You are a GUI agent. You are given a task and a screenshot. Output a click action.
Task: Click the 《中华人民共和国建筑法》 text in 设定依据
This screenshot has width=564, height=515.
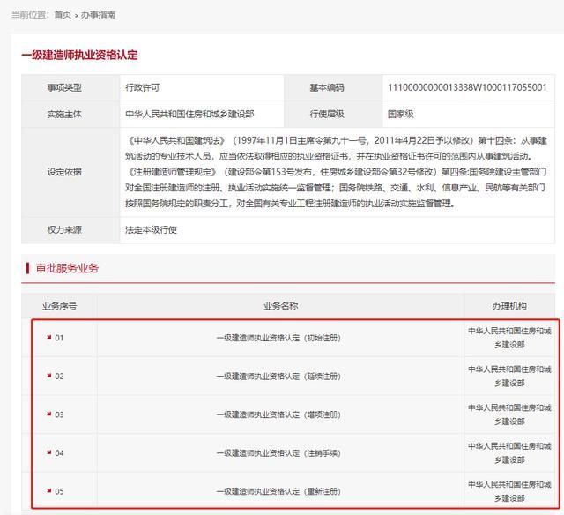pyautogui.click(x=176, y=140)
